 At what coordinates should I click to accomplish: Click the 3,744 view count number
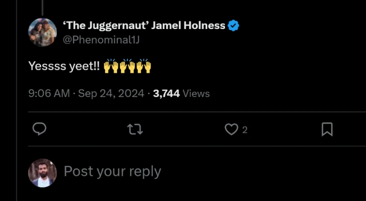coord(167,94)
